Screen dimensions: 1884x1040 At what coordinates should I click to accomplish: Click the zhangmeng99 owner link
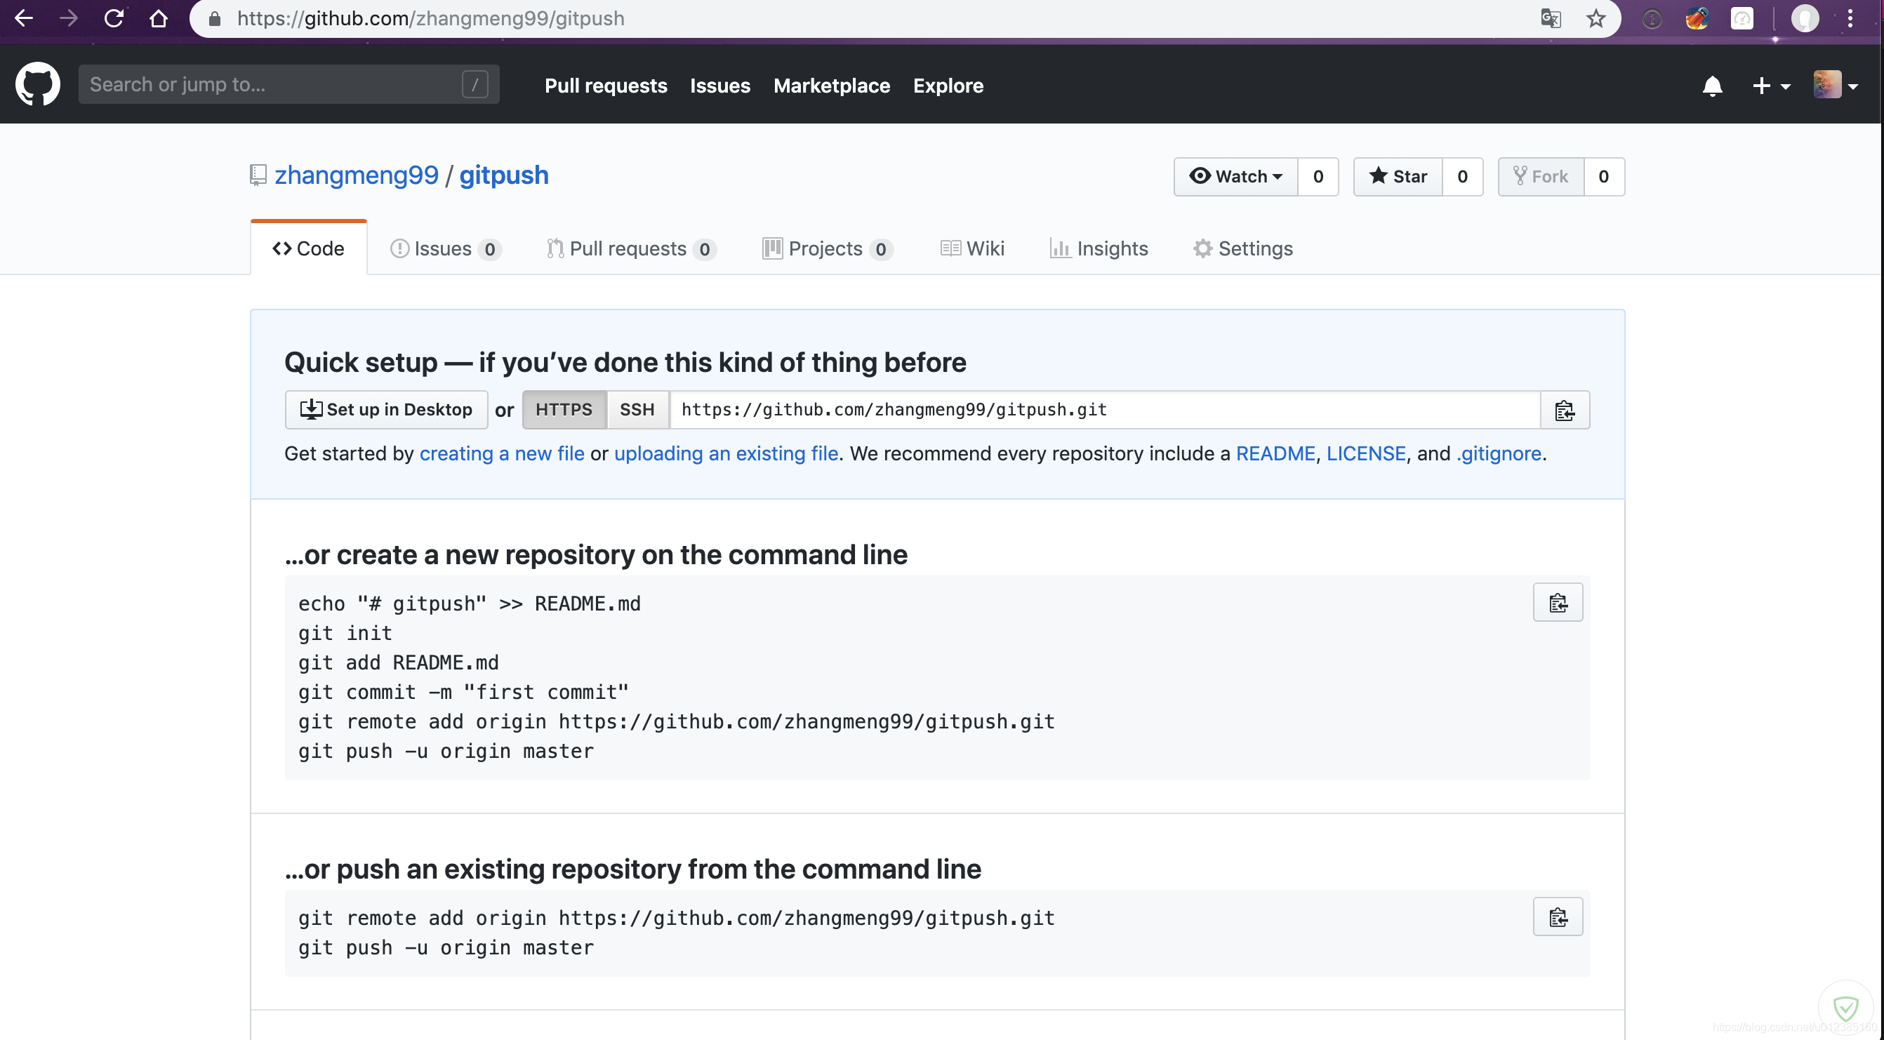[x=356, y=175]
